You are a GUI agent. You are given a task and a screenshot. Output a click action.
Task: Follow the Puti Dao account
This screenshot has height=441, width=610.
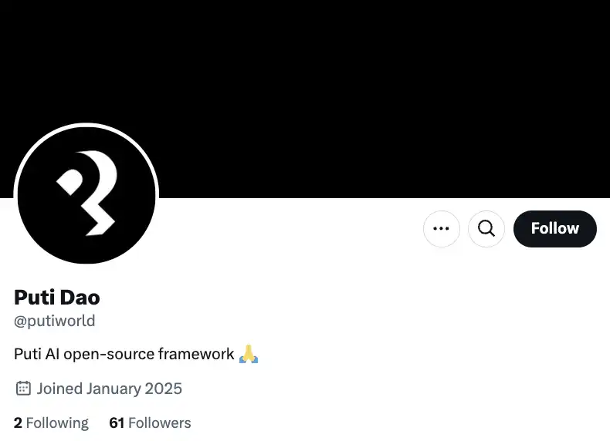[x=554, y=228]
